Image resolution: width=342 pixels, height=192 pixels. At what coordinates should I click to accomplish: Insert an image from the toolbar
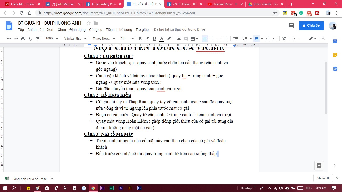tap(193, 39)
